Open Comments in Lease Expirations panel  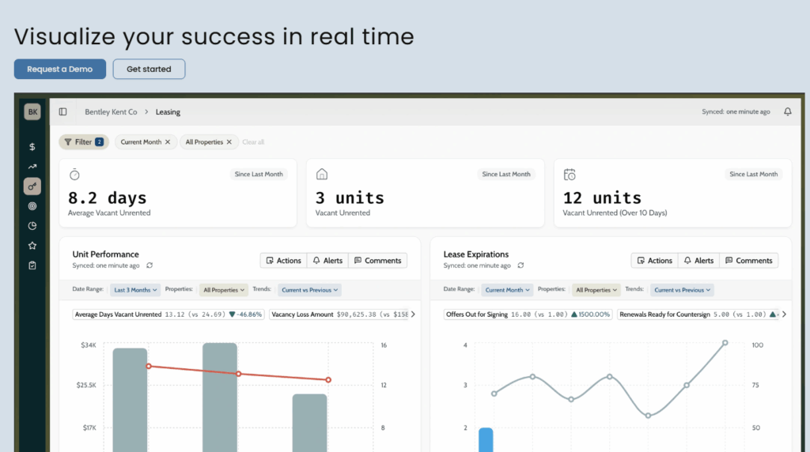748,261
